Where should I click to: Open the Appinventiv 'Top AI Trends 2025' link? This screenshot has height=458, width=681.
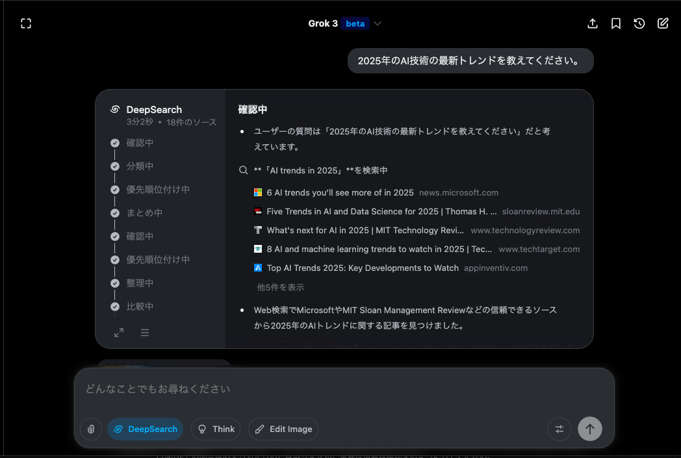tap(363, 268)
